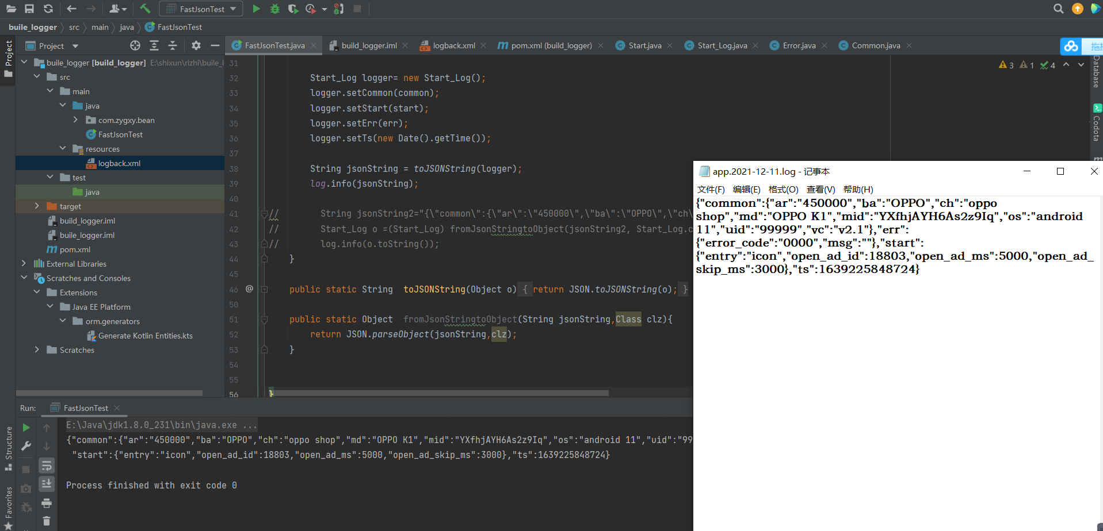This screenshot has width=1103, height=531.
Task: Open the Project view type dropdown
Action: coord(75,46)
